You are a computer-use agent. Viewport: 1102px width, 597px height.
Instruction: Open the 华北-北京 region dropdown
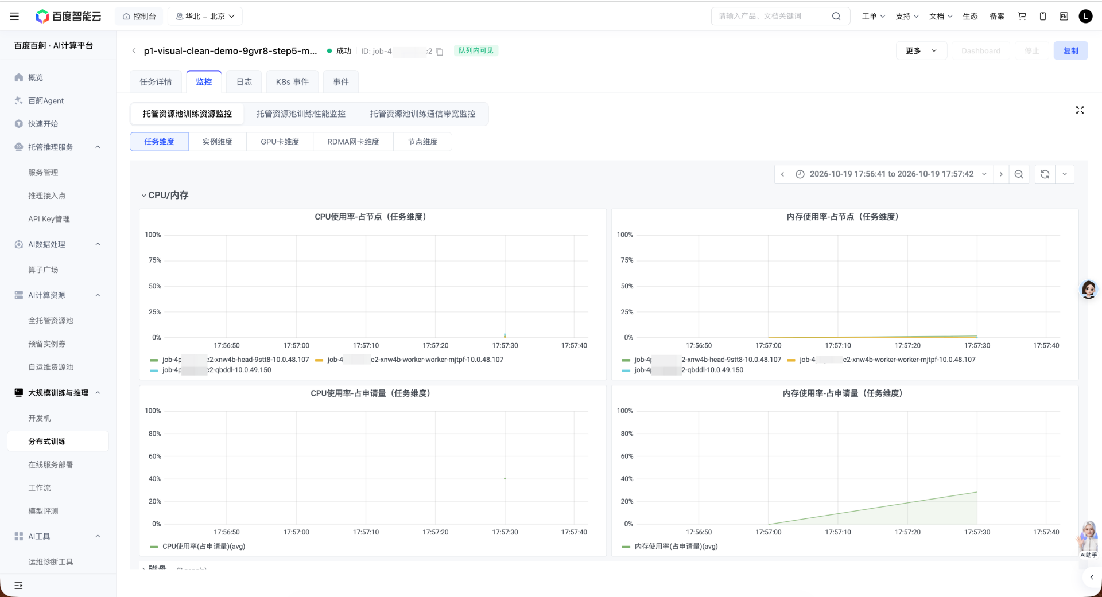point(205,17)
